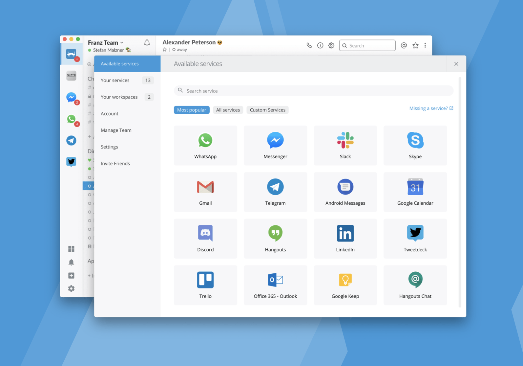This screenshot has height=366, width=523.
Task: Open Slack notification bell near Franz Team
Action: [147, 42]
